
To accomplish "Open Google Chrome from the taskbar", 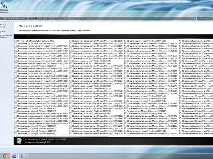I will coord(5,156).
